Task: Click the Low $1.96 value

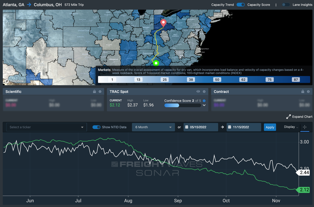Action: [x=148, y=105]
